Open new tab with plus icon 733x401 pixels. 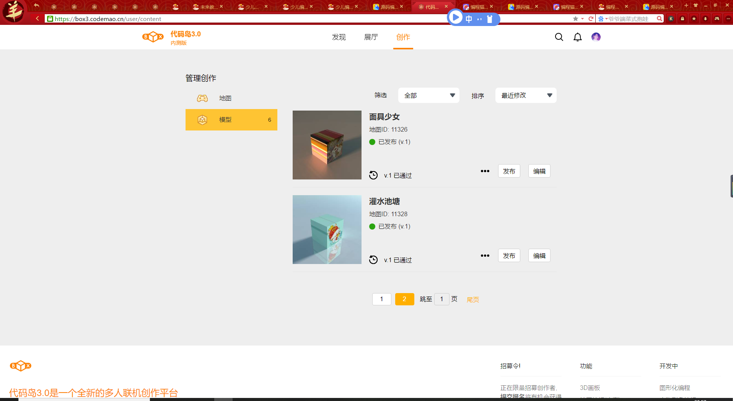pos(686,5)
